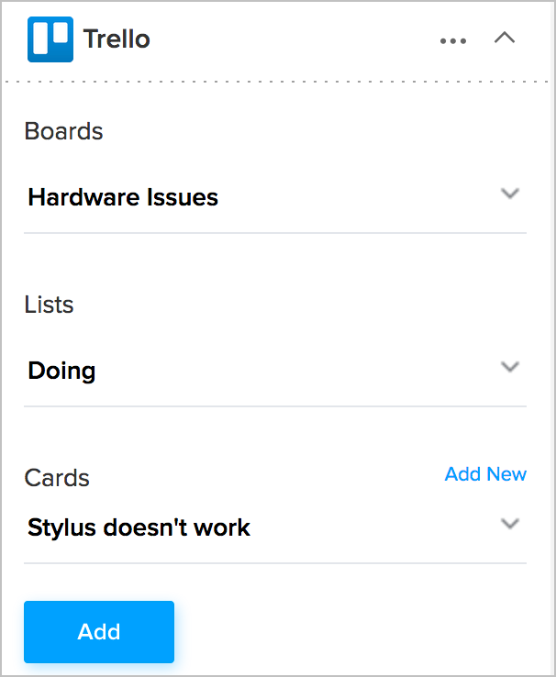Click the underline beneath the Doing field
Image resolution: width=556 pixels, height=677 pixels.
[275, 406]
